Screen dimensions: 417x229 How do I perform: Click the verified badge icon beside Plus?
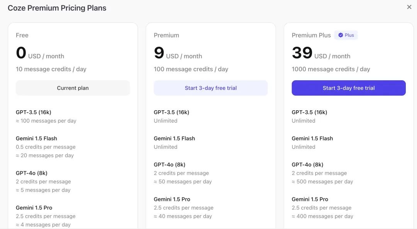[x=341, y=35]
